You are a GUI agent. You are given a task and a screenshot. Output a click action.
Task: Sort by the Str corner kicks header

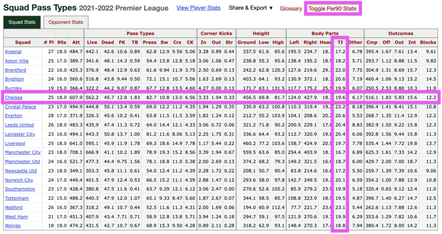229,42
